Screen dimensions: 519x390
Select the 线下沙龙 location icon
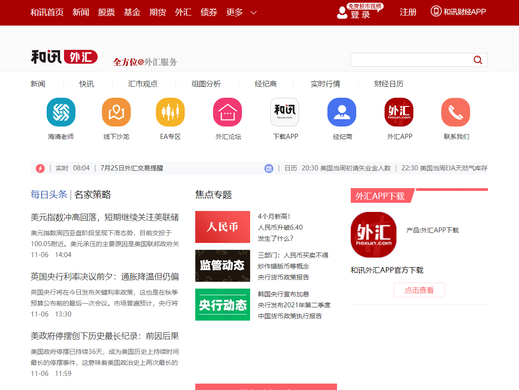tap(117, 112)
